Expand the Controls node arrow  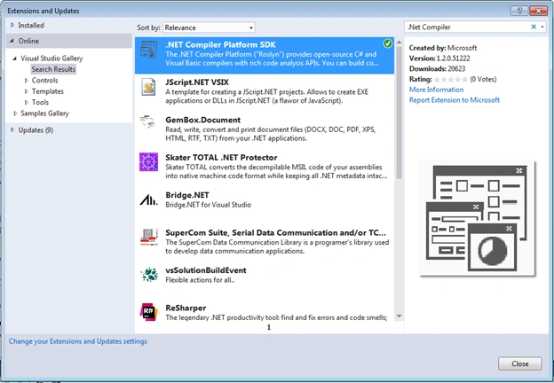[x=26, y=81]
